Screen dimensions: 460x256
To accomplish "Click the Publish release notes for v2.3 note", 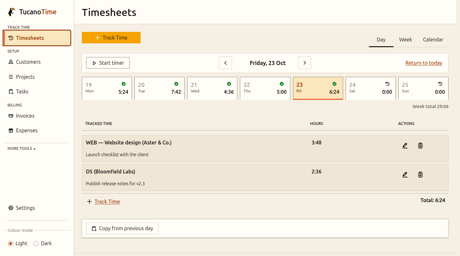I will pyautogui.click(x=115, y=184).
